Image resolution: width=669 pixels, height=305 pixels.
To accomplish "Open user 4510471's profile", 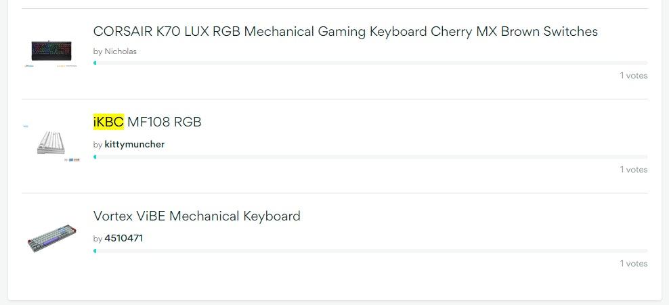I will (x=123, y=238).
